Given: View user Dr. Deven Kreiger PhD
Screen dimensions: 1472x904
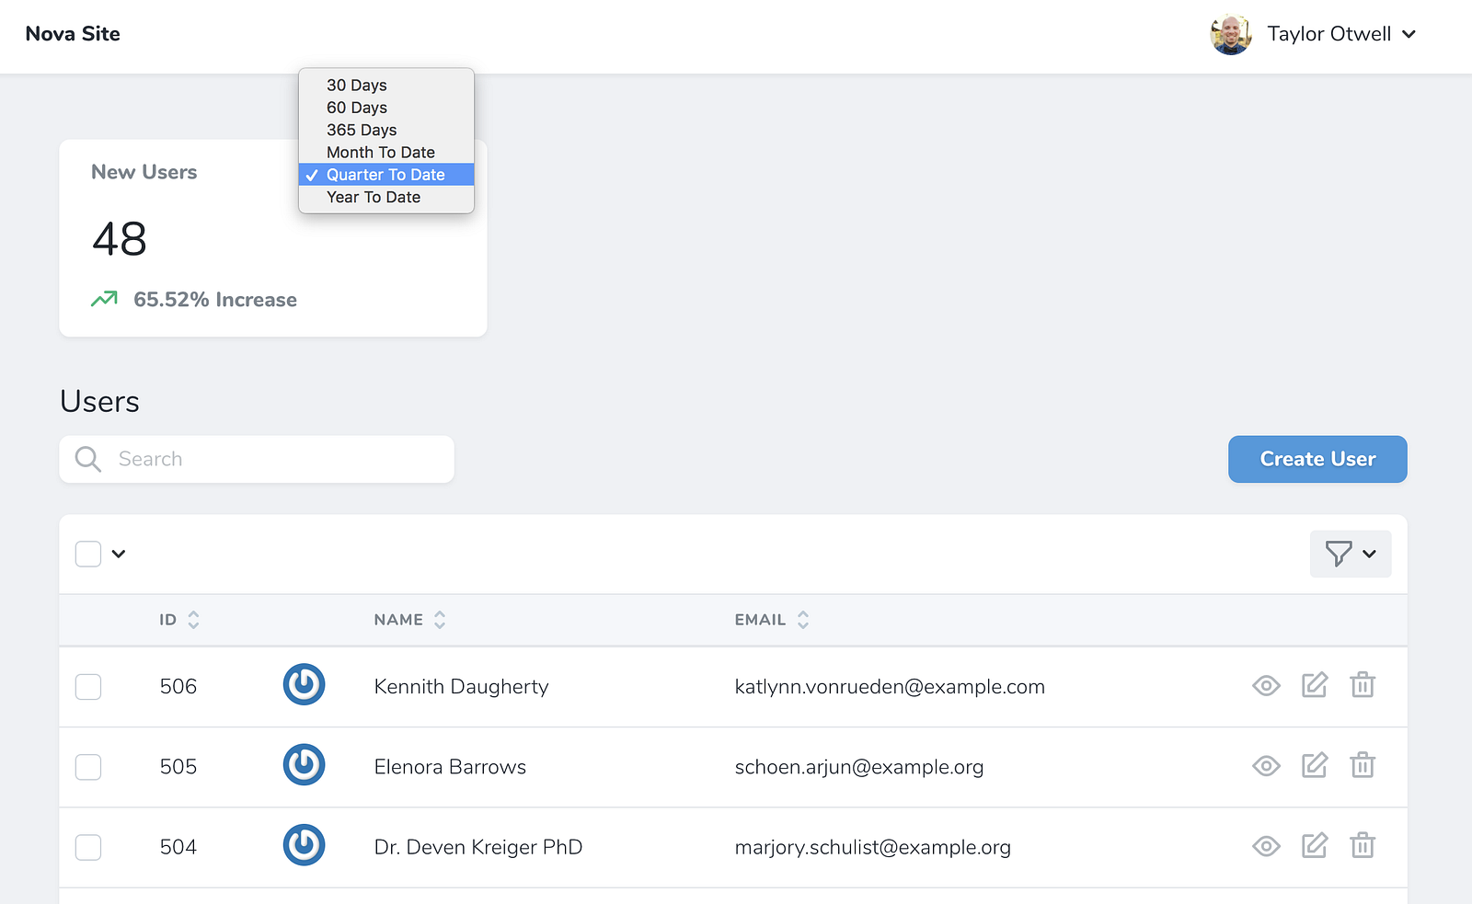Looking at the screenshot, I should [x=1266, y=846].
